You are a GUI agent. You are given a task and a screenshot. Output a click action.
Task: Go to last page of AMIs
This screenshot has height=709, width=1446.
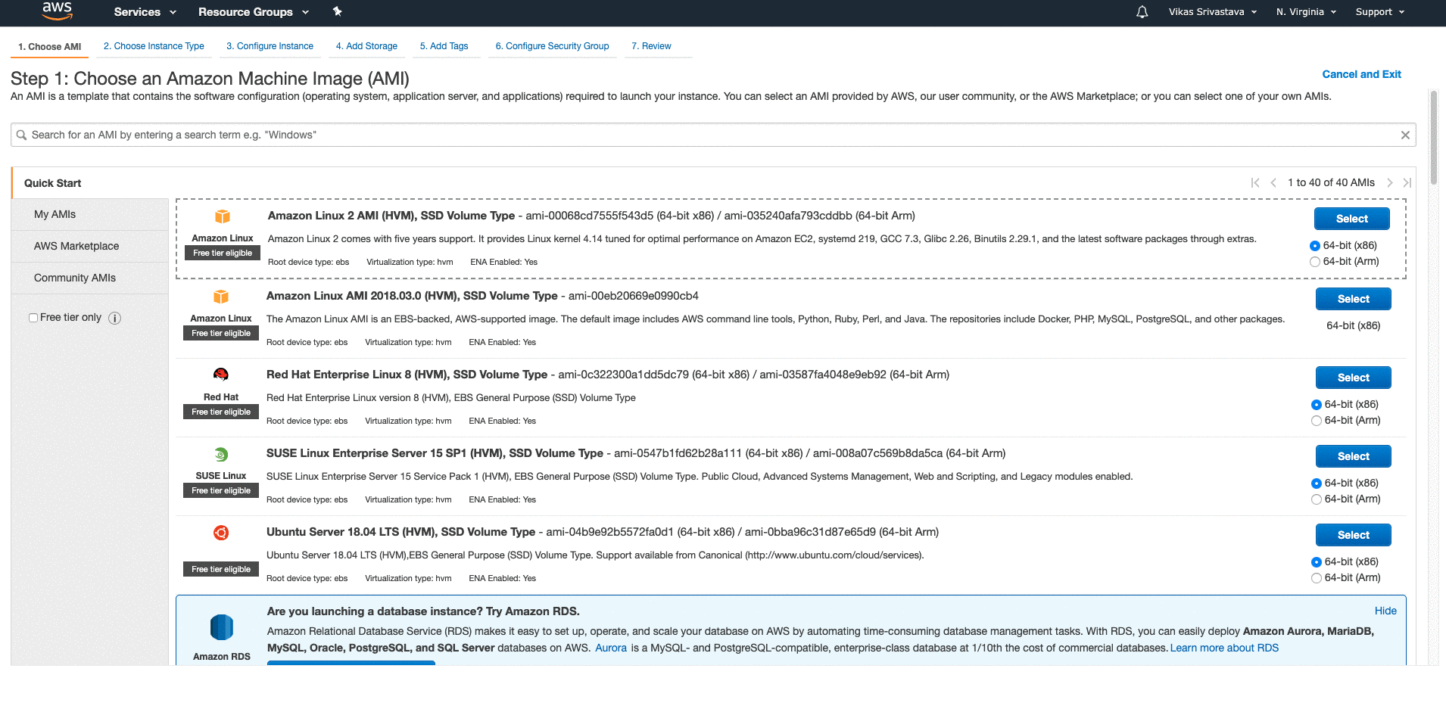[x=1407, y=182]
